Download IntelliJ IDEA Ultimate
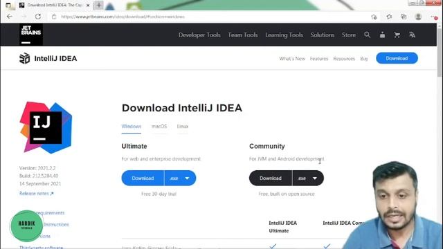443x249 pixels. click(143, 178)
